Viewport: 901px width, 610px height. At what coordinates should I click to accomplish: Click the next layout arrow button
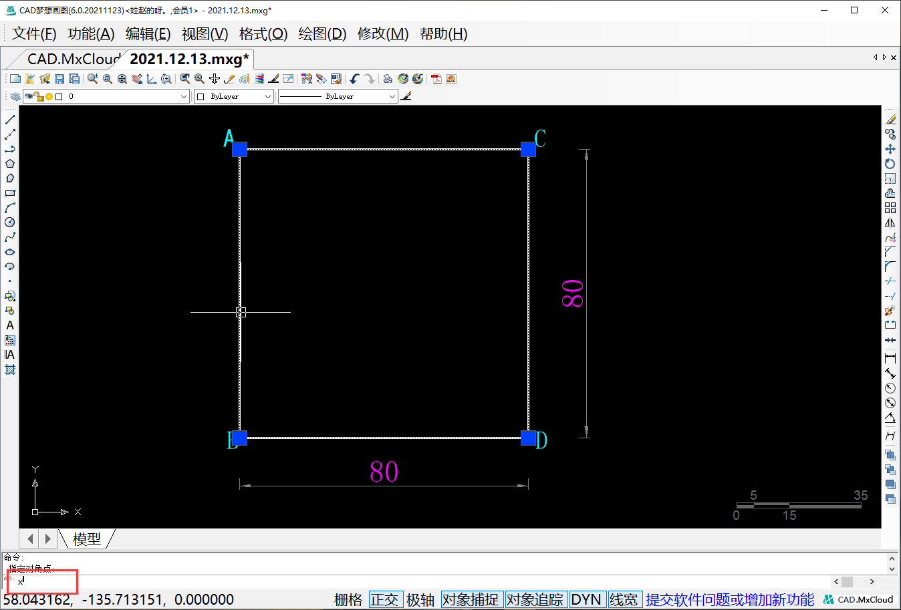point(47,538)
